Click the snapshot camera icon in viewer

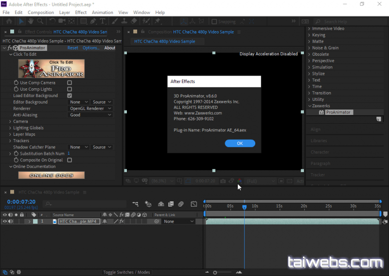click(223, 181)
